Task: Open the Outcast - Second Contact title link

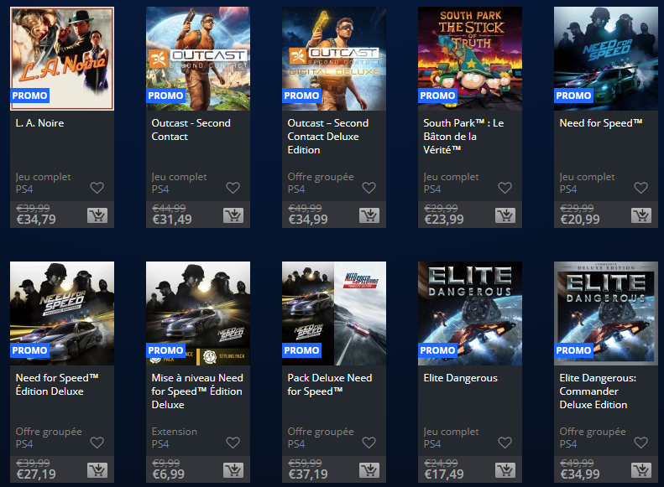Action: (x=191, y=130)
